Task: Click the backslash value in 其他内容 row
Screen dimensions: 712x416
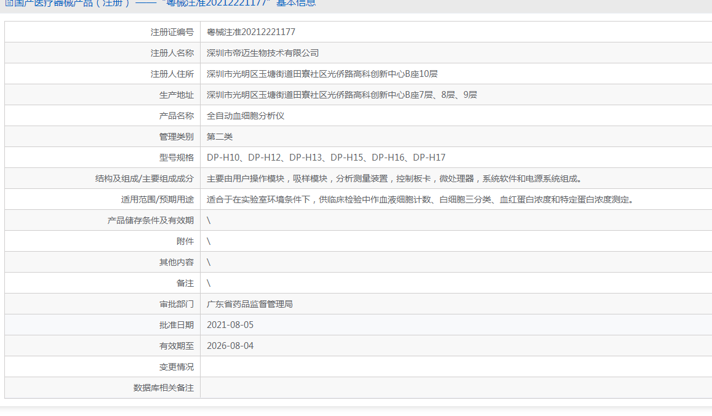Action: (x=209, y=262)
